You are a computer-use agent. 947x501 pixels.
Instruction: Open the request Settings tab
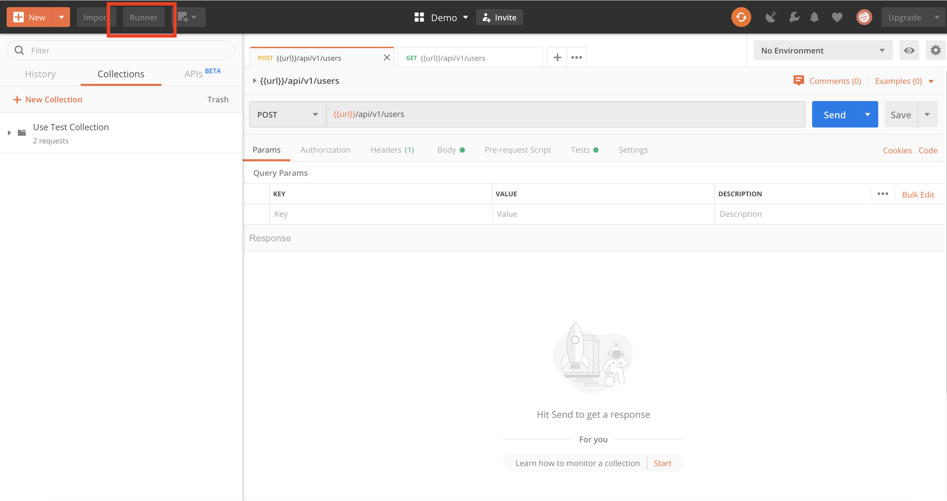pos(633,150)
